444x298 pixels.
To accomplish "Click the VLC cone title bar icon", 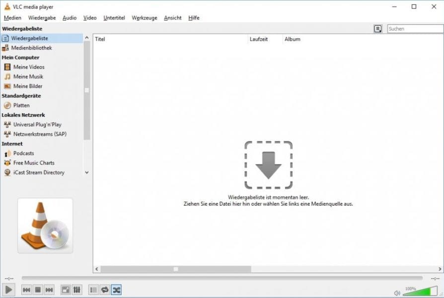I will (x=7, y=6).
